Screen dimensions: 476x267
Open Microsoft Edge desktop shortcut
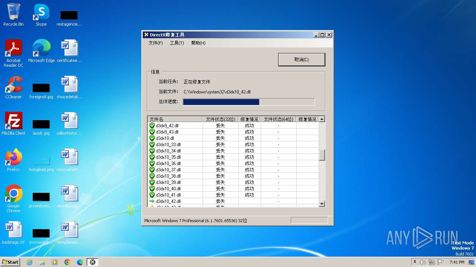[x=41, y=51]
